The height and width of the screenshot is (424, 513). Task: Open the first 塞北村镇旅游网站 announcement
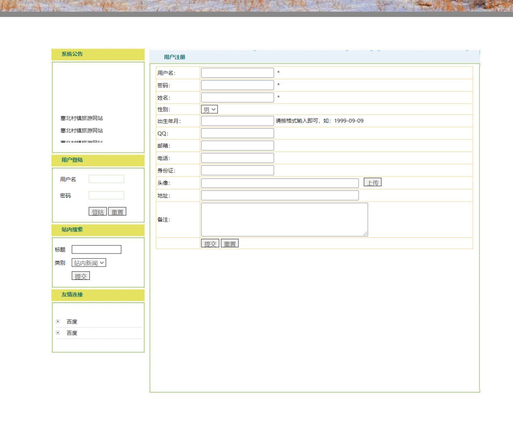tap(82, 118)
